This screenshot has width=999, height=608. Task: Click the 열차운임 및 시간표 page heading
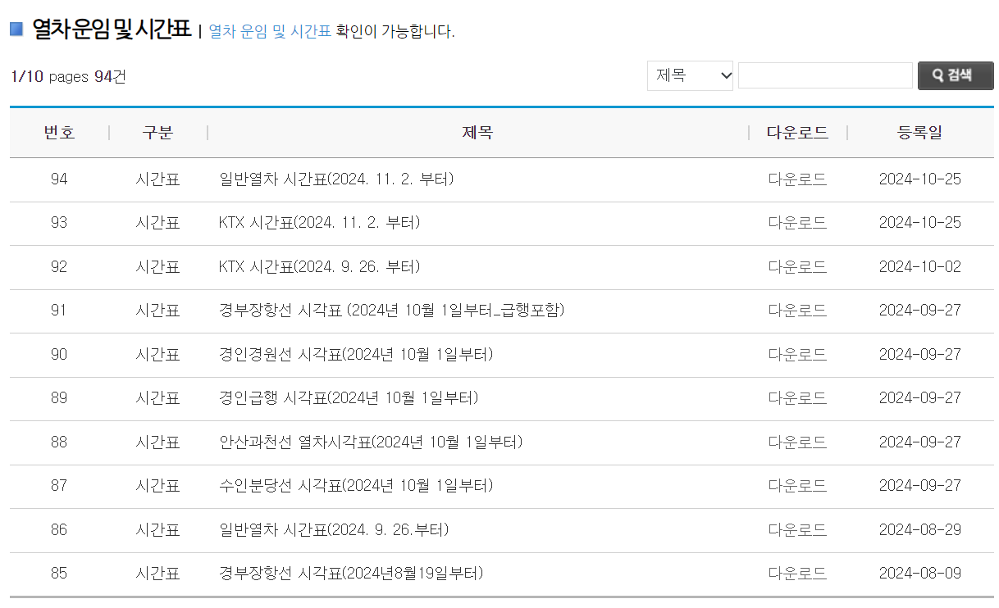[112, 30]
